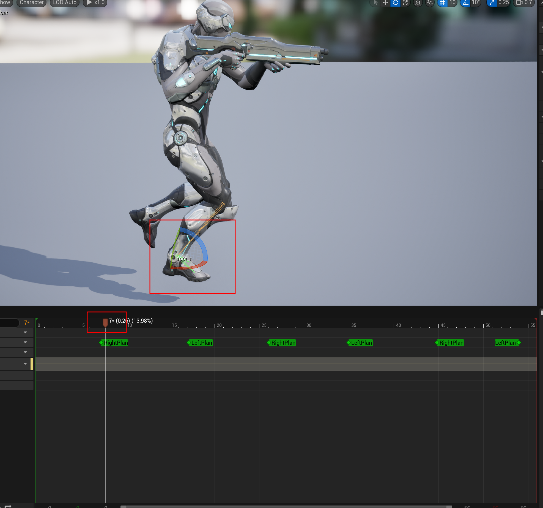Expand the first timeline track dropdown arrow
The width and height of the screenshot is (543, 508).
(x=25, y=332)
